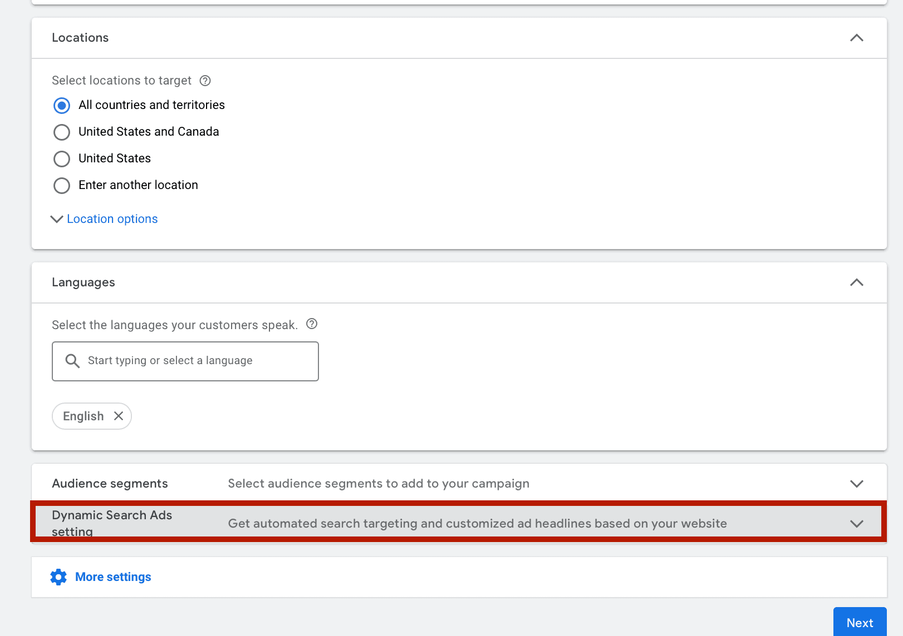903x636 pixels.
Task: Collapse the Languages section chevron
Action: click(x=857, y=282)
